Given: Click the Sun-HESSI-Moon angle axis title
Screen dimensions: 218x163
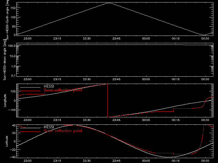Looking at the screenshot, I should tap(5, 60).
